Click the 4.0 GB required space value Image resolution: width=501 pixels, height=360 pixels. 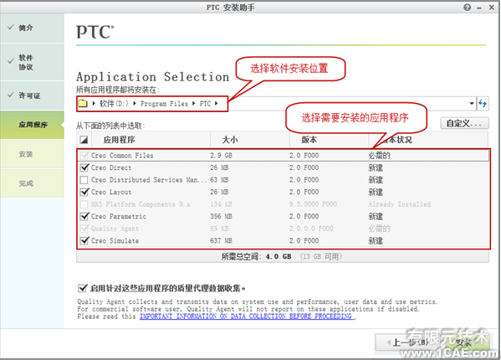(x=279, y=256)
